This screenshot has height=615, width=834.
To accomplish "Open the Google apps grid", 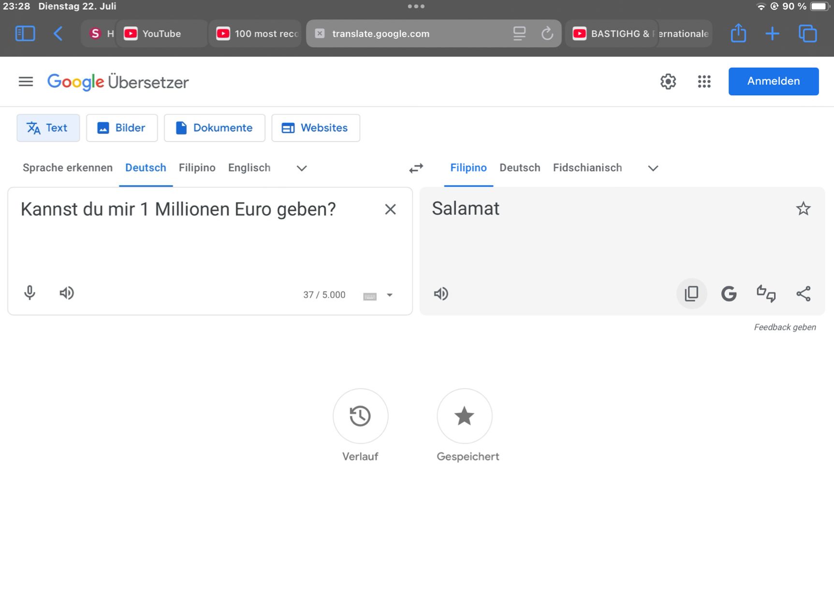I will (704, 82).
